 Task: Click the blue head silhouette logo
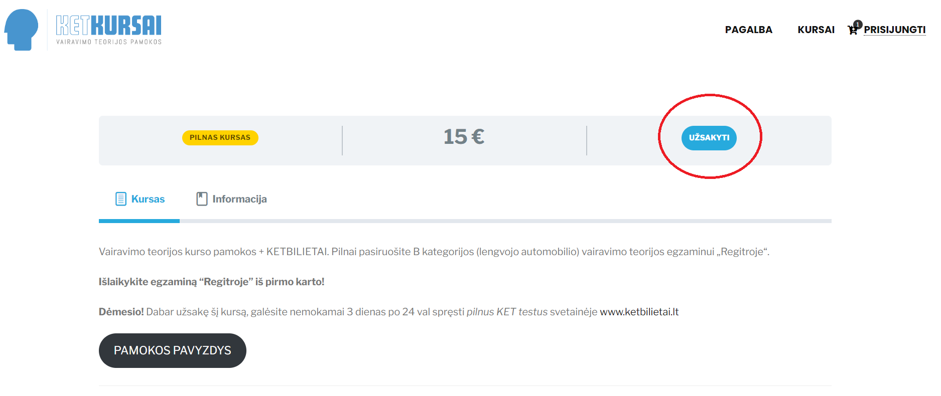(x=22, y=30)
